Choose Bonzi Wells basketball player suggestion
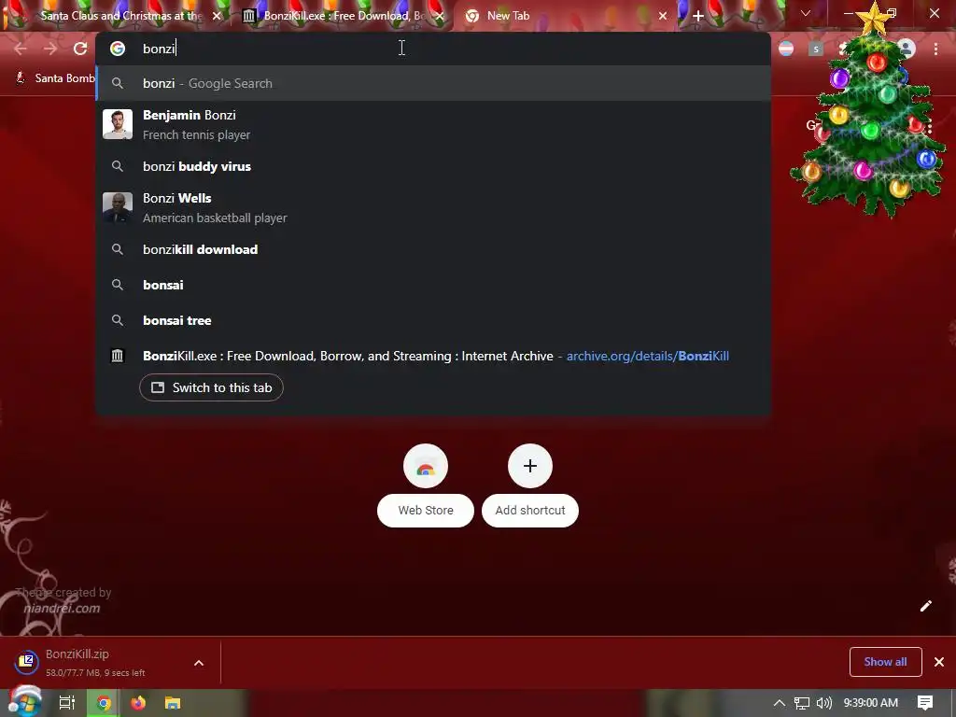This screenshot has width=956, height=717. point(433,207)
